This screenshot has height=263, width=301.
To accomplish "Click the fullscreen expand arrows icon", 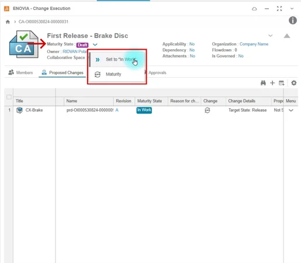I will pos(279,9).
